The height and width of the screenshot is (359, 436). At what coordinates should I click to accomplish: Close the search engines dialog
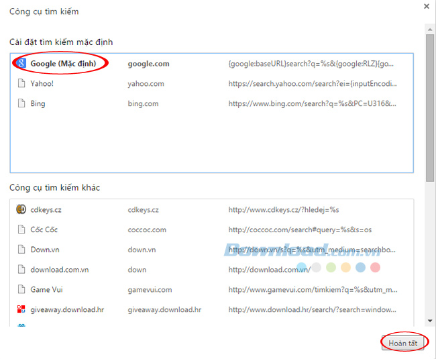point(426,6)
